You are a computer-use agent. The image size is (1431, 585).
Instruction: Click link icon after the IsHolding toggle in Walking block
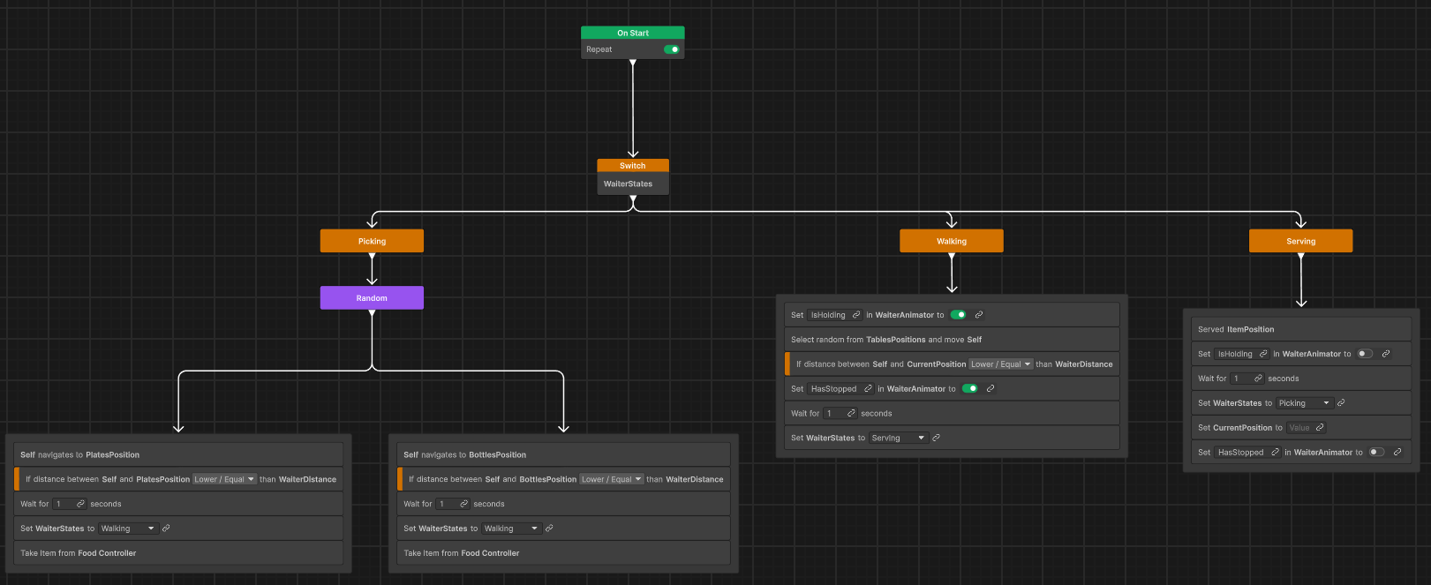(x=978, y=315)
